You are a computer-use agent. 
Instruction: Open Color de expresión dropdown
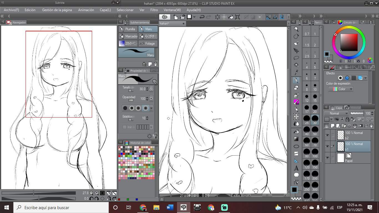coord(341,89)
